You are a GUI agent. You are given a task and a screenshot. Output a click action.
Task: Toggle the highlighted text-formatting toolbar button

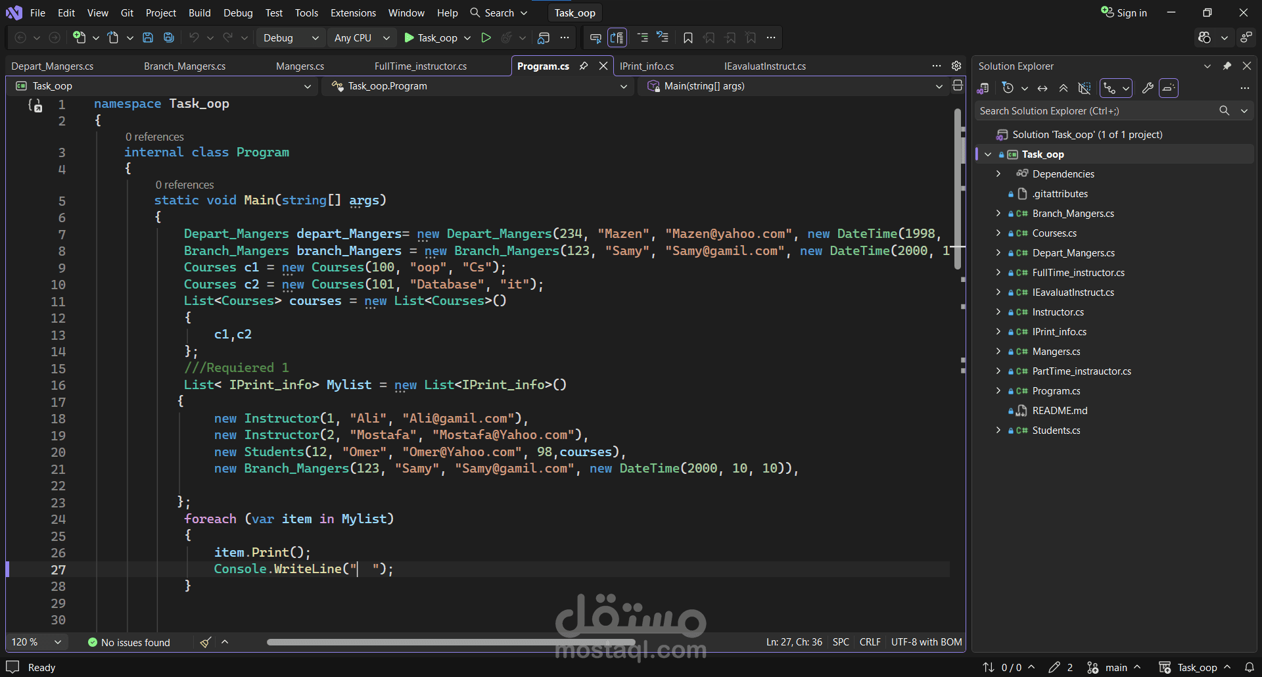(x=617, y=38)
